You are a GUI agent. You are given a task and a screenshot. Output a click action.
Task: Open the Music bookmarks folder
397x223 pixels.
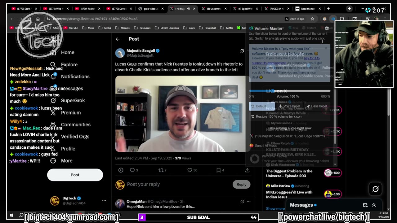(88, 28)
